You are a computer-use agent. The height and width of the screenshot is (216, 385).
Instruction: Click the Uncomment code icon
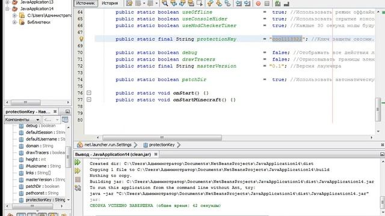click(286, 4)
